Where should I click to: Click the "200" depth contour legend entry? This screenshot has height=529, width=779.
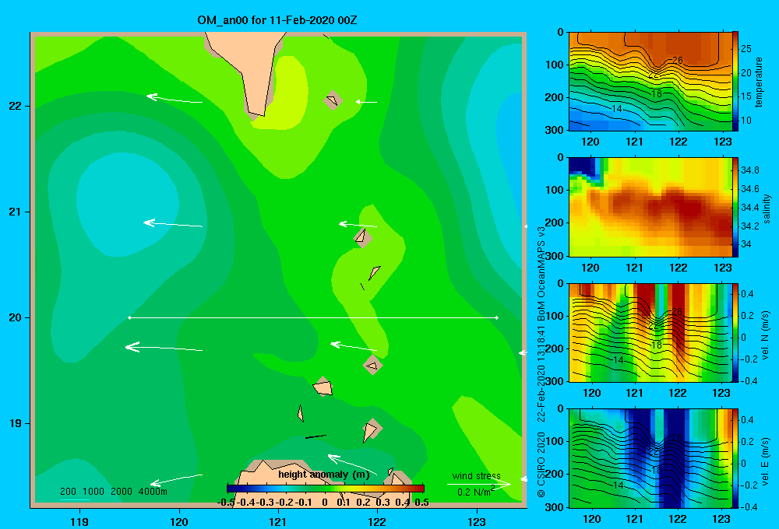point(68,492)
